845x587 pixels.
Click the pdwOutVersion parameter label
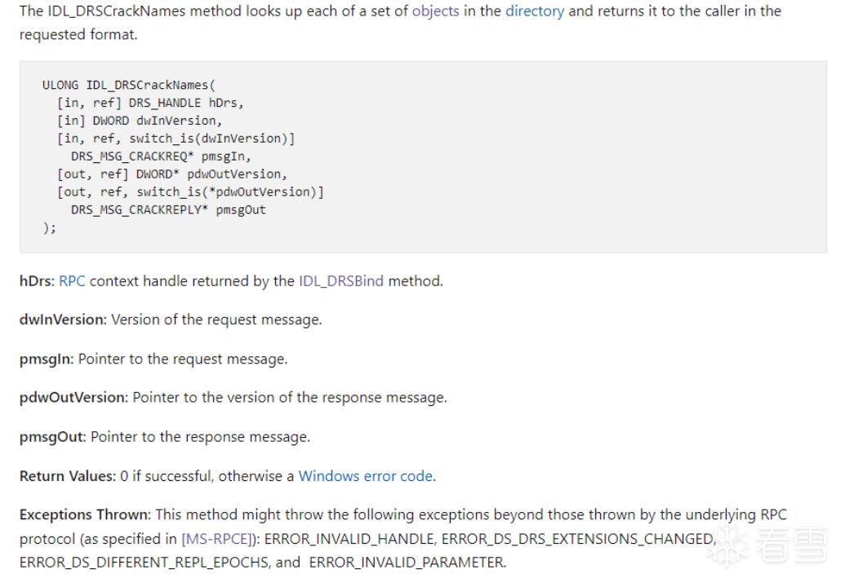pos(73,398)
